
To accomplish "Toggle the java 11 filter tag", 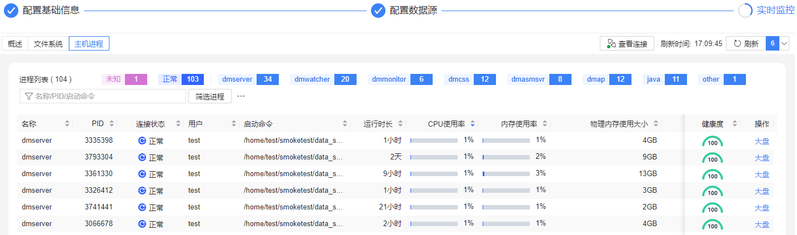I will 665,79.
